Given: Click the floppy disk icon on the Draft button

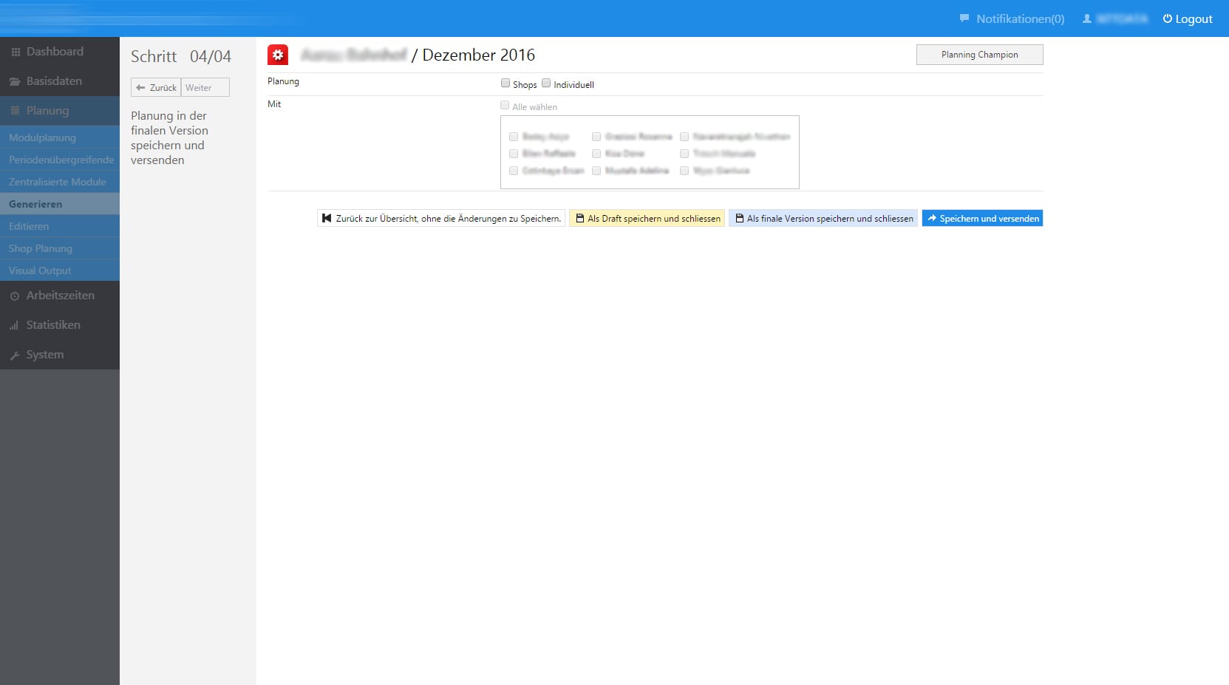Looking at the screenshot, I should tap(581, 218).
